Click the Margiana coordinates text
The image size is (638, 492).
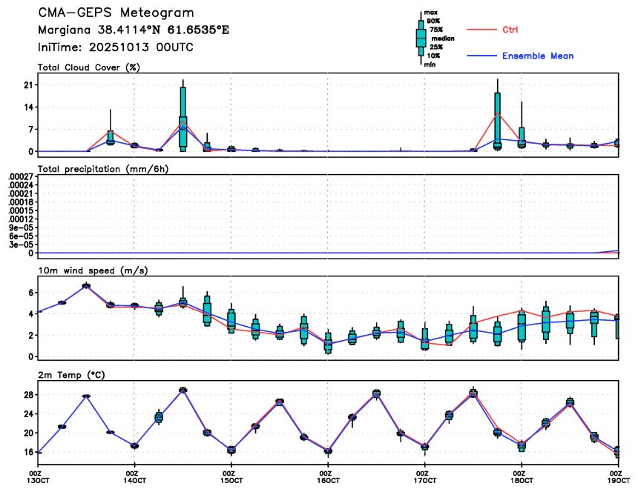coord(133,30)
